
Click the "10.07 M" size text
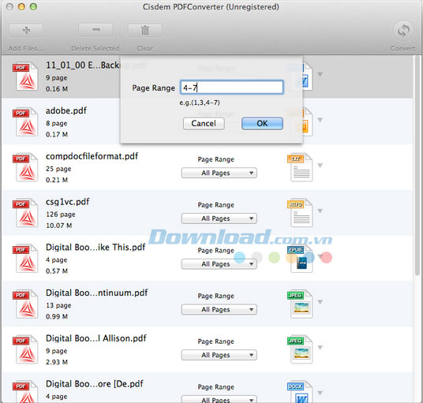click(59, 226)
